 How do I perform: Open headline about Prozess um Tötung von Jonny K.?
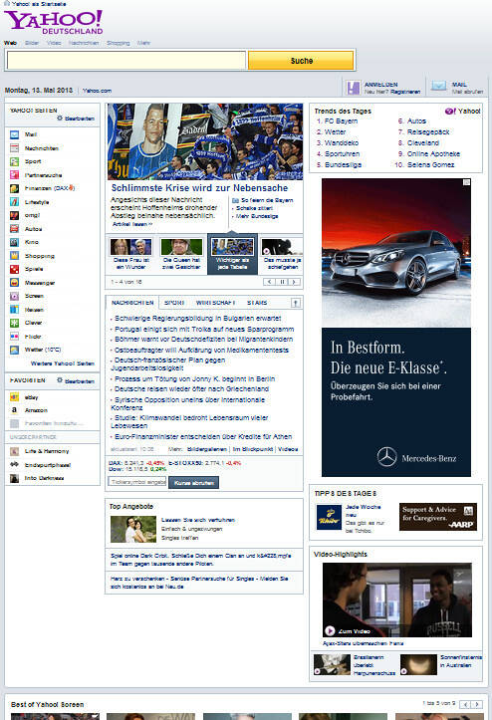tap(194, 378)
